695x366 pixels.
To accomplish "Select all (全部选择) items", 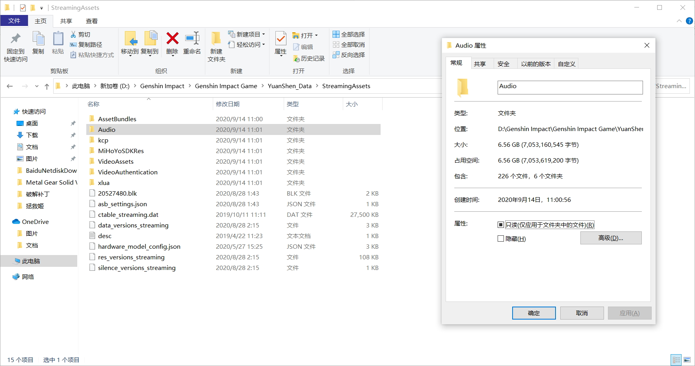I will pyautogui.click(x=349, y=35).
